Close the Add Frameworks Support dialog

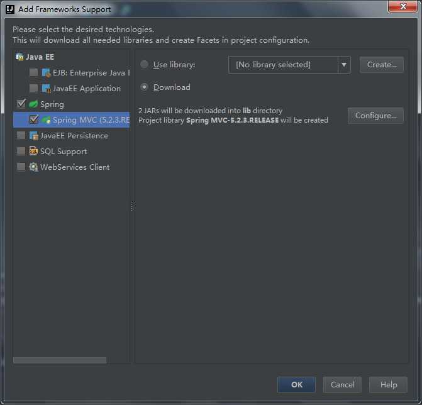403,6
